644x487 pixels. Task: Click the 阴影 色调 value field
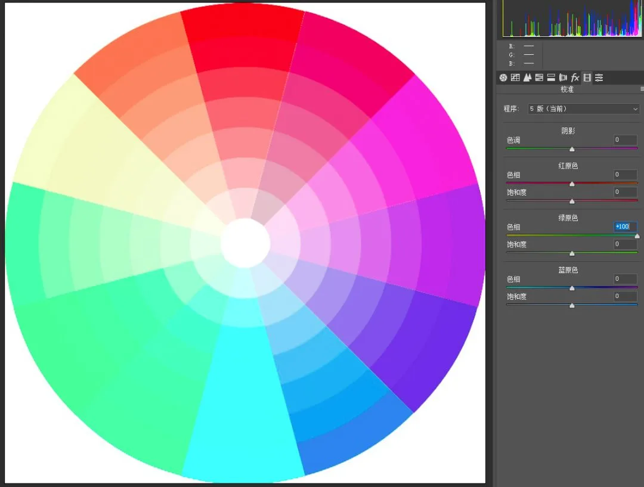[625, 140]
